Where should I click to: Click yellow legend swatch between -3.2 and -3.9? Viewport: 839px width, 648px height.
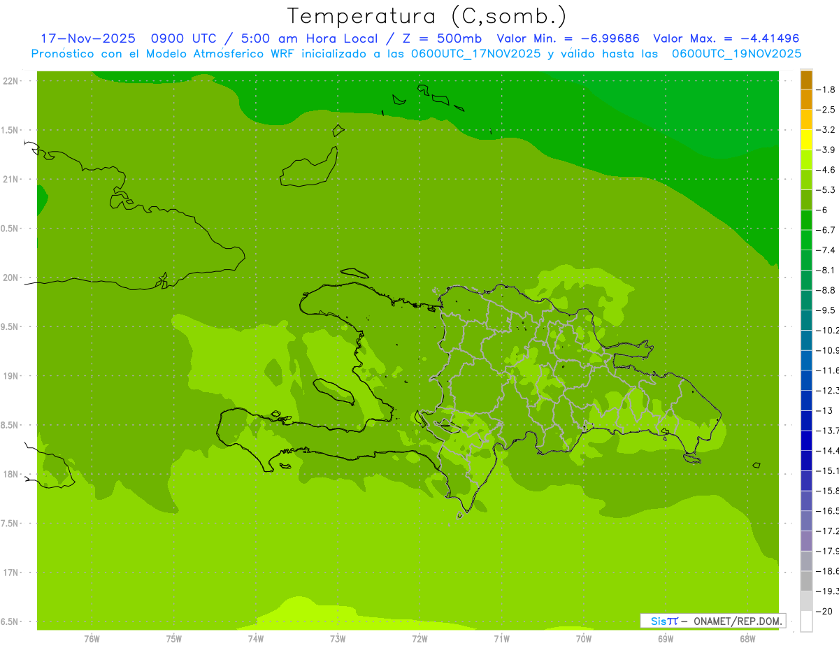point(806,140)
